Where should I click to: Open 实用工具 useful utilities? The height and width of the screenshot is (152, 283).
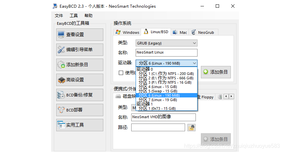[x=80, y=125]
